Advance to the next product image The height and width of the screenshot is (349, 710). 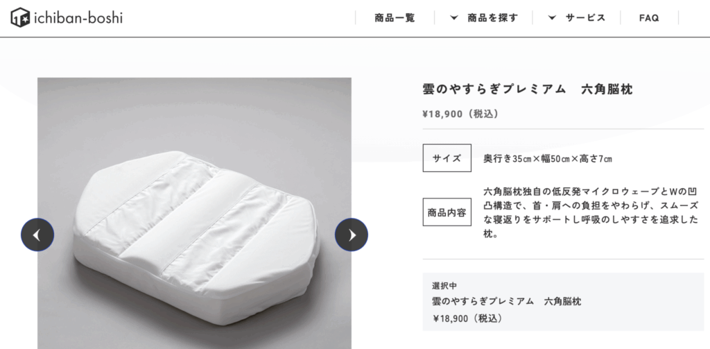pos(352,235)
